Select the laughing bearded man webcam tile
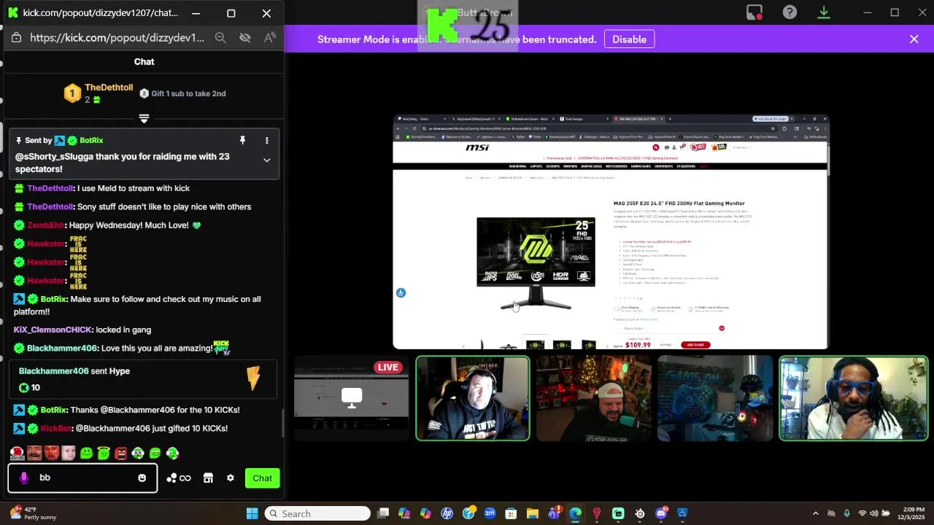This screenshot has height=525, width=934. (593, 399)
